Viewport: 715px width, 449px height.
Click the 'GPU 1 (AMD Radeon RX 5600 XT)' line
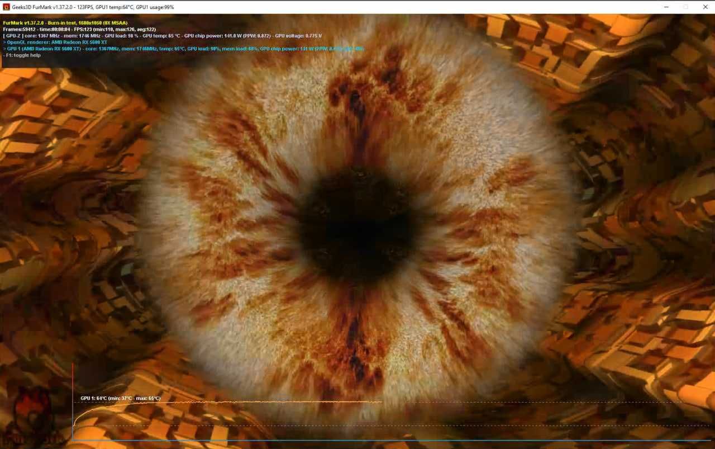(183, 49)
